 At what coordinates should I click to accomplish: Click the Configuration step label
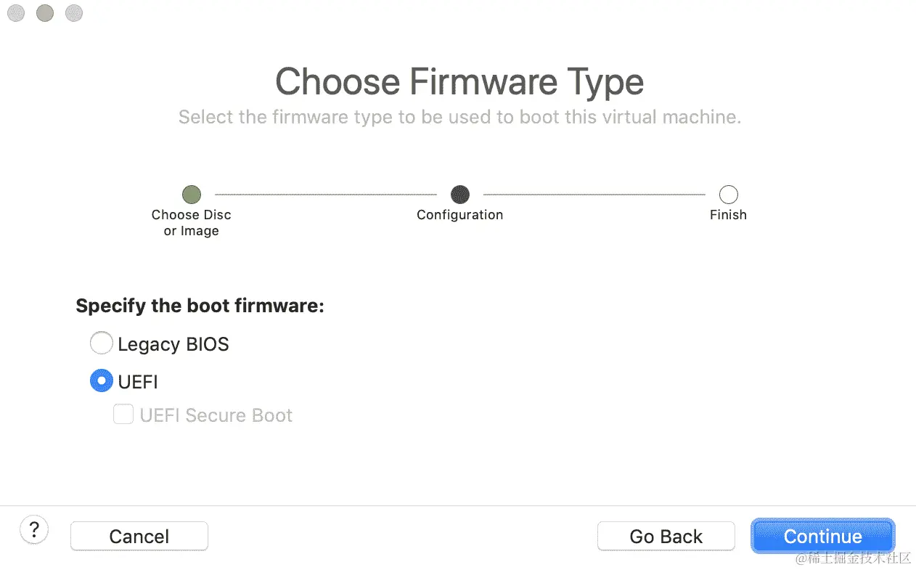pyautogui.click(x=459, y=215)
